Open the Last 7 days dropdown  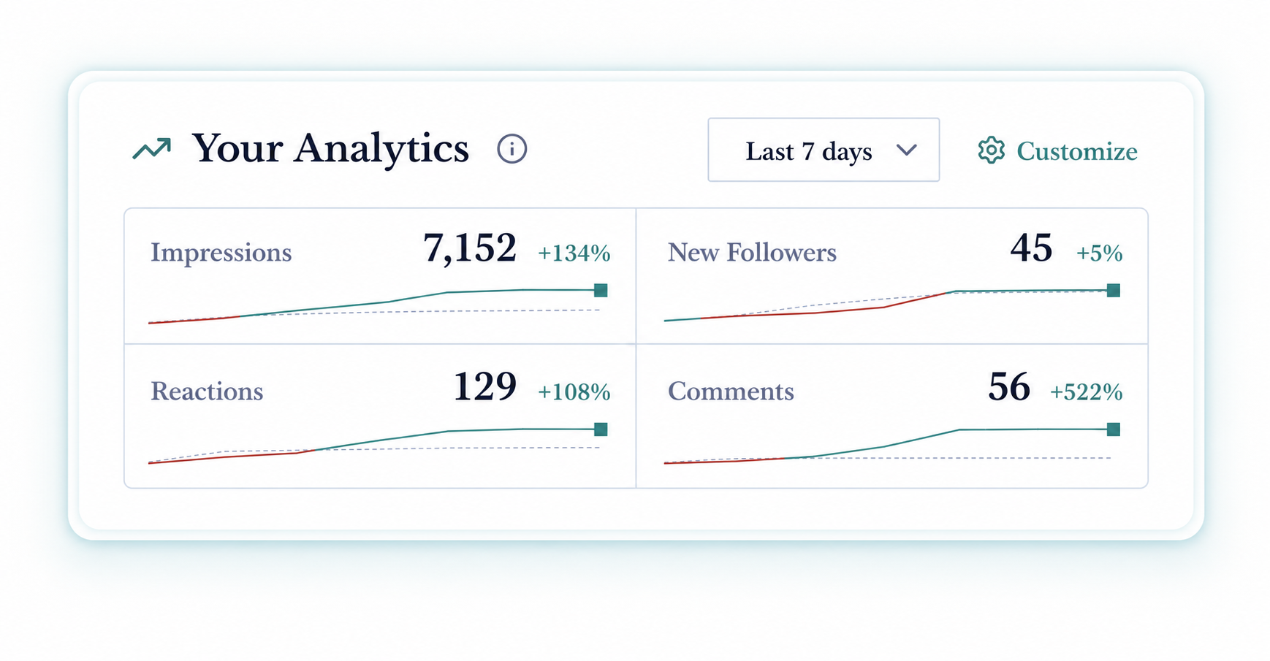click(824, 150)
